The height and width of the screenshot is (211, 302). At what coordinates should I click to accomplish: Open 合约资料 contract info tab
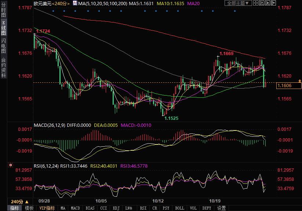click(x=3, y=67)
